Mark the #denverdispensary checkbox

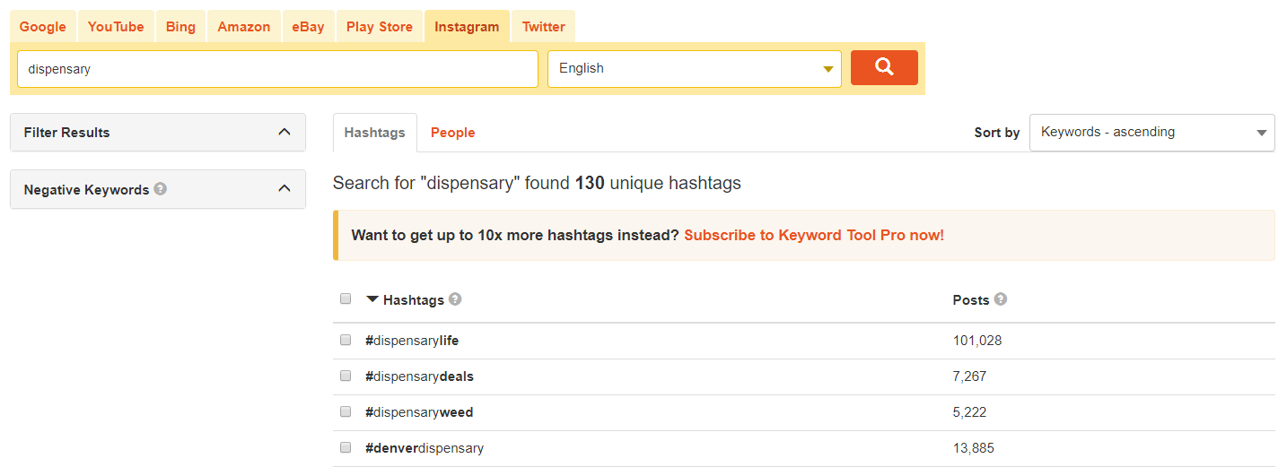point(346,448)
